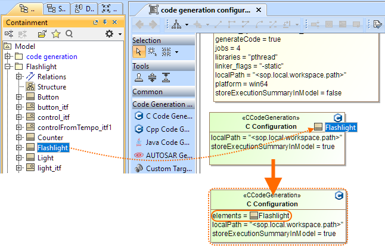Image resolution: width=385 pixels, height=248 pixels.
Task: Select the Flashlight element in the tree
Action: pos(52,148)
